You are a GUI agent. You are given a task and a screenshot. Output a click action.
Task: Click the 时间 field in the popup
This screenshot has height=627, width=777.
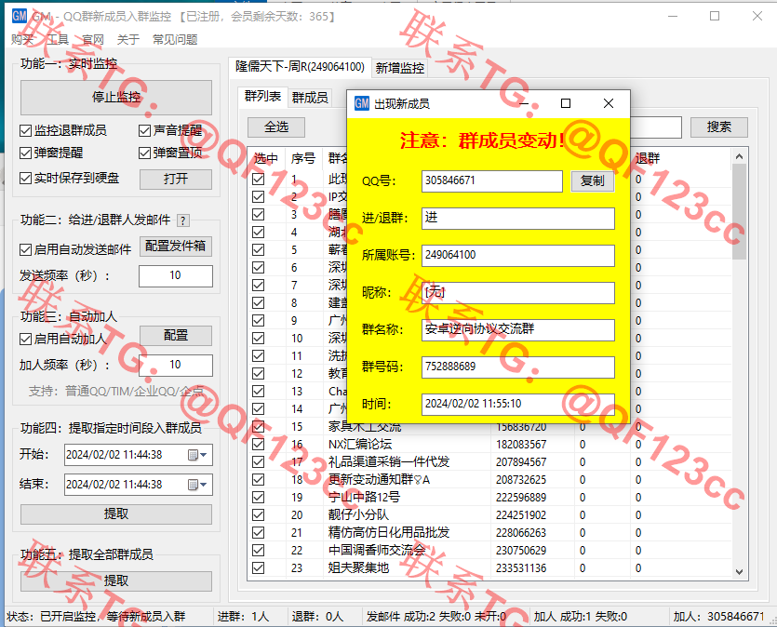pos(517,404)
